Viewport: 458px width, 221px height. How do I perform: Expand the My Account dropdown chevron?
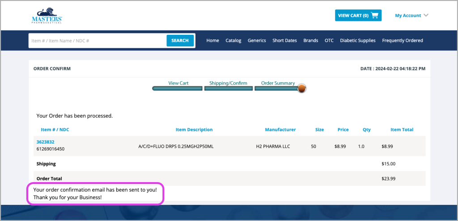click(426, 16)
